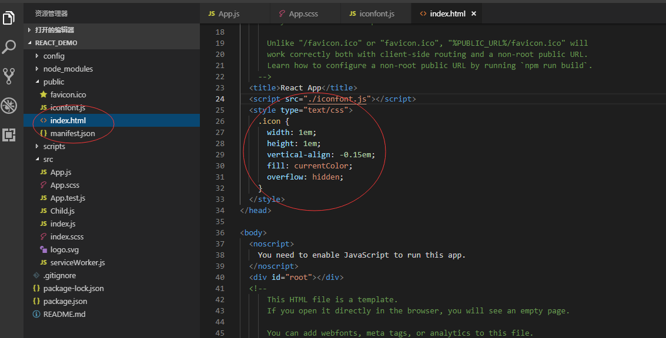
Task: Open the Explorer view in activity bar
Action: (x=9, y=19)
